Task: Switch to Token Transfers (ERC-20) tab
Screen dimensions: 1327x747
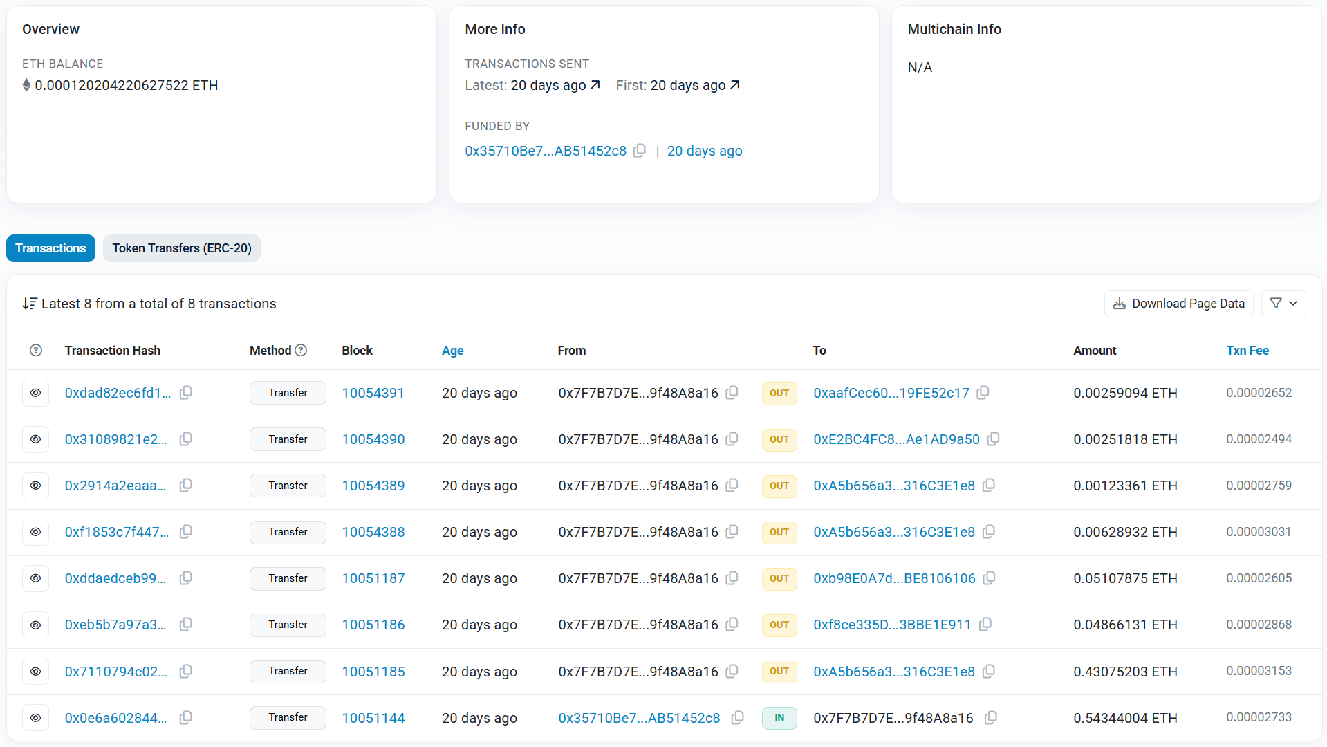Action: click(x=182, y=248)
